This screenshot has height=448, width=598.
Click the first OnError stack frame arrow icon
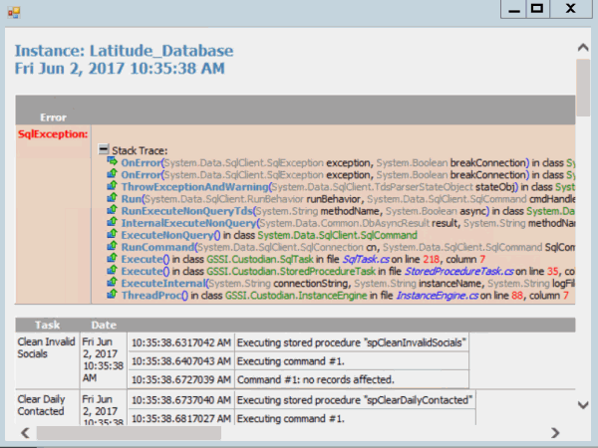coord(114,161)
